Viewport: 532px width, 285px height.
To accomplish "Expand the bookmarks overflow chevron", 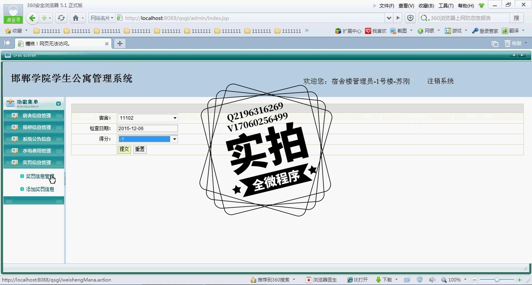I will [x=307, y=30].
